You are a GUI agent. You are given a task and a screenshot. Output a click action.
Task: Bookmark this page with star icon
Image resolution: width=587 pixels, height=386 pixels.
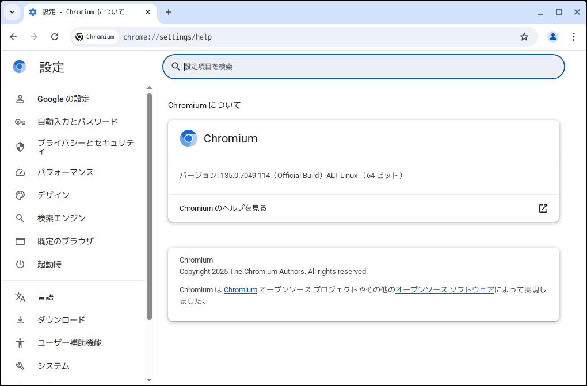[x=524, y=37]
